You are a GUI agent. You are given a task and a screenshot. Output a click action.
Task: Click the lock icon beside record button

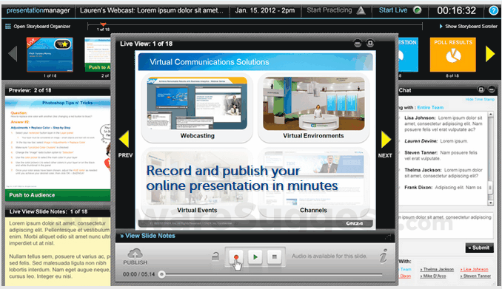pyautogui.click(x=215, y=256)
